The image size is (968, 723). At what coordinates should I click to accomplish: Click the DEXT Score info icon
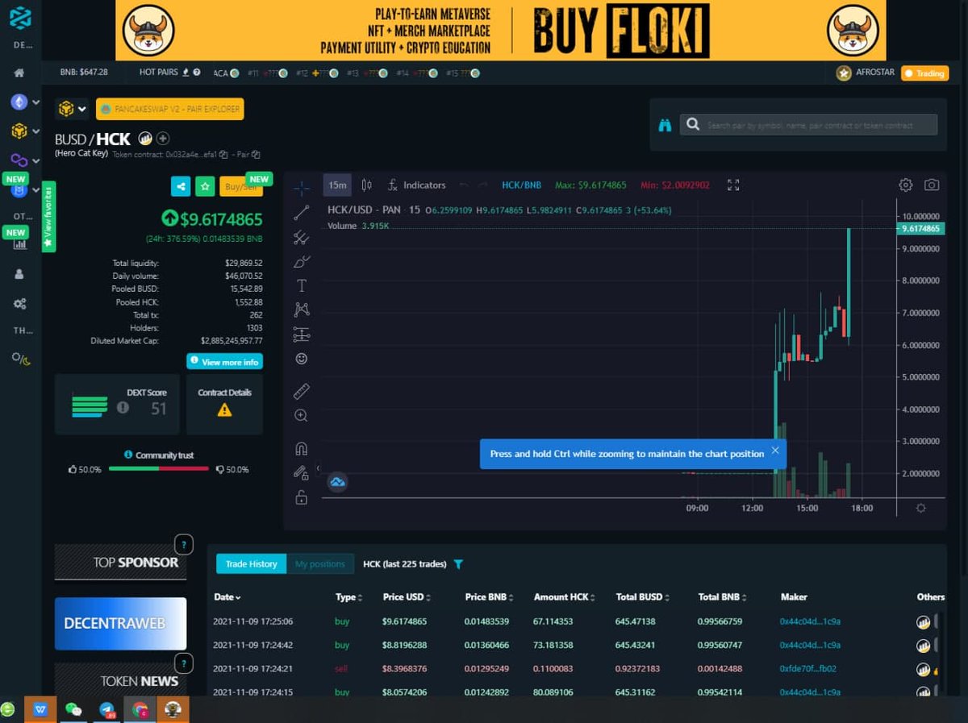(x=123, y=408)
